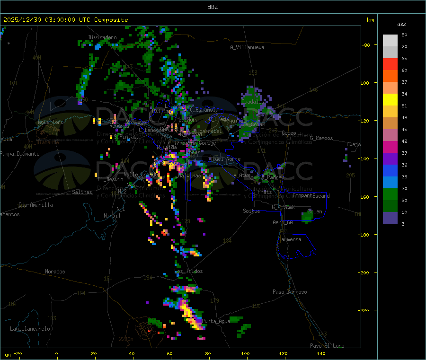Click the Morados location label
The width and height of the screenshot is (426, 360).
pyautogui.click(x=55, y=272)
